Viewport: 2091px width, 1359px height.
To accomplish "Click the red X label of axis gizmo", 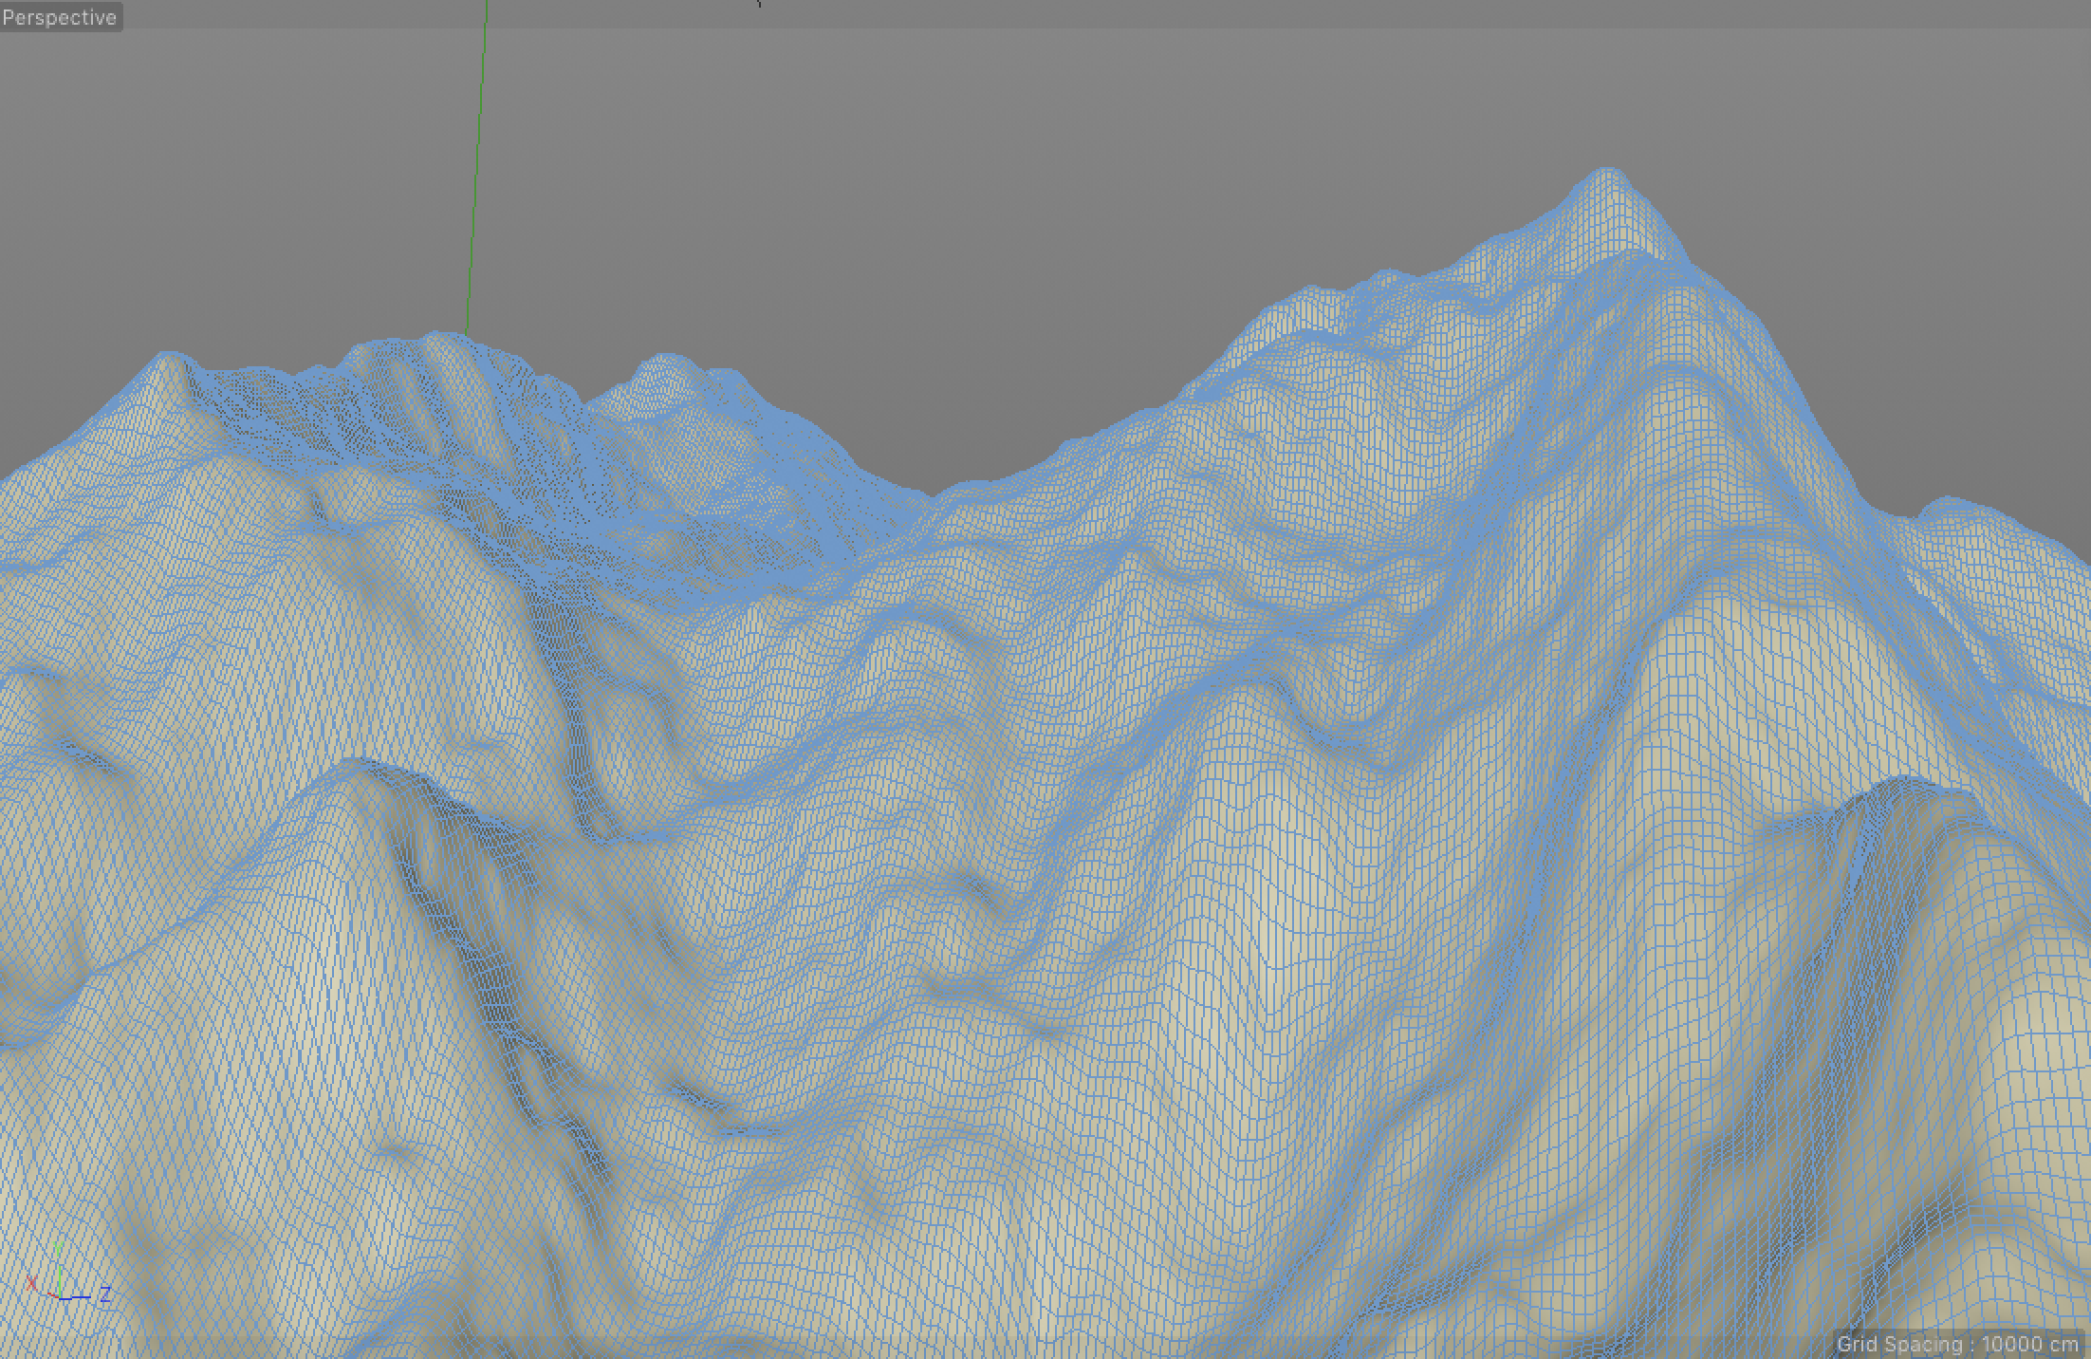I will coord(32,1283).
